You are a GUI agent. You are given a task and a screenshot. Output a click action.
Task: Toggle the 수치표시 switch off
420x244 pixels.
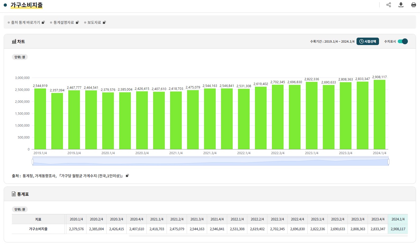[x=403, y=41]
